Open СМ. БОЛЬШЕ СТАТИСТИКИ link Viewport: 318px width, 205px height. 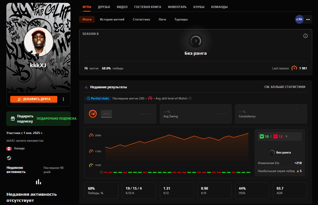[x=285, y=87]
